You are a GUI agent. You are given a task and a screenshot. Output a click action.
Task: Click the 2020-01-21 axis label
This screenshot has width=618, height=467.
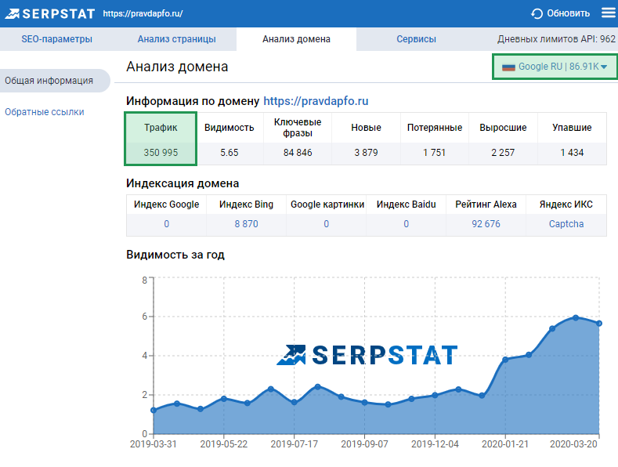click(505, 444)
